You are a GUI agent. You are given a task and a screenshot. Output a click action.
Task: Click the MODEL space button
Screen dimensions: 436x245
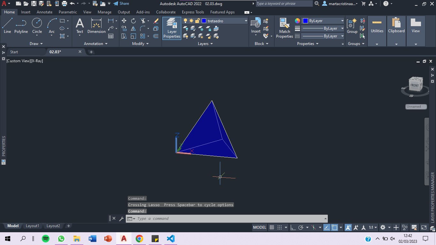tap(259, 227)
